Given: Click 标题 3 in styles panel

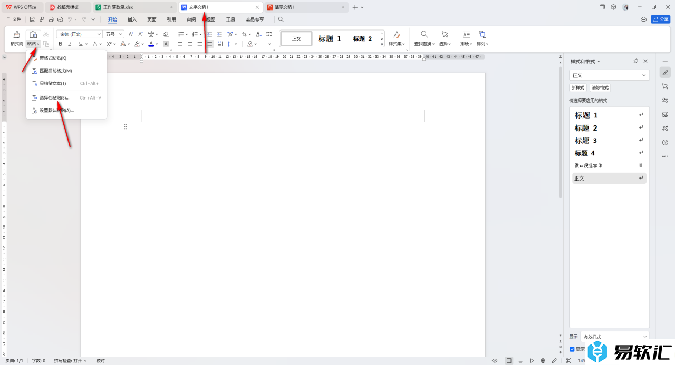Looking at the screenshot, I should click(x=609, y=141).
